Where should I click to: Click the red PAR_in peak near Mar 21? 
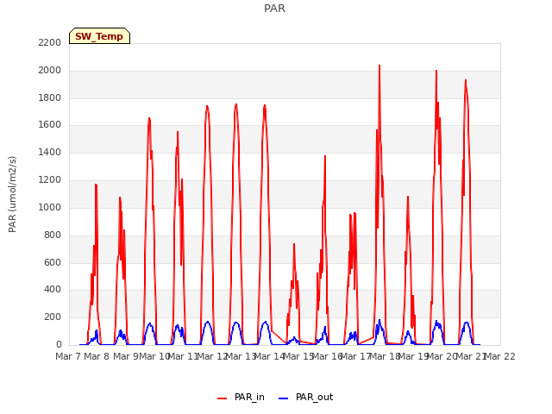coord(466,80)
